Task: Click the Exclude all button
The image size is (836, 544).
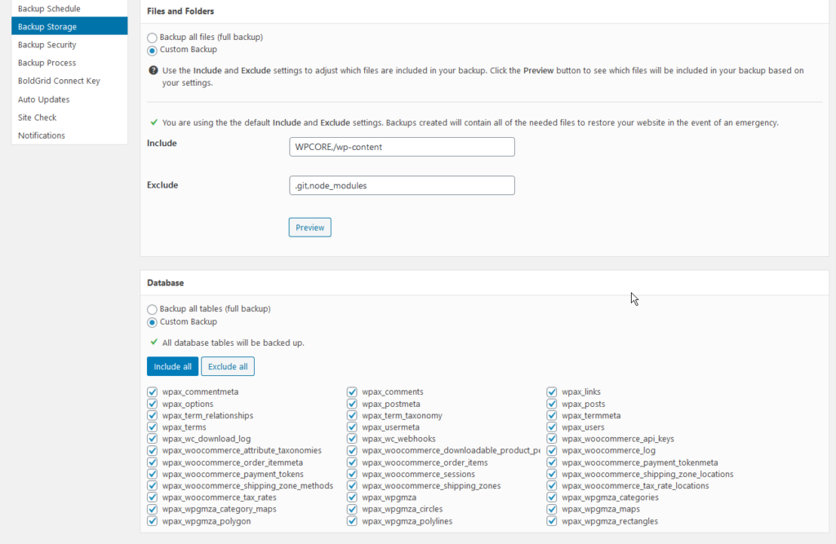Action: (228, 367)
